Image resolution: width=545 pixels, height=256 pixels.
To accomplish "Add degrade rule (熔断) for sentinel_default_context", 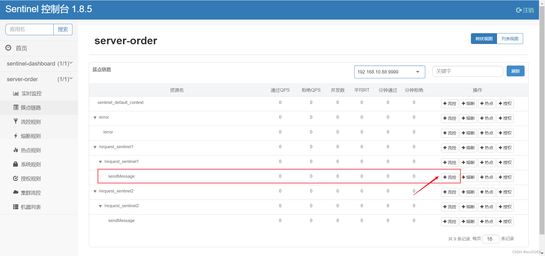I will pyautogui.click(x=468, y=104).
